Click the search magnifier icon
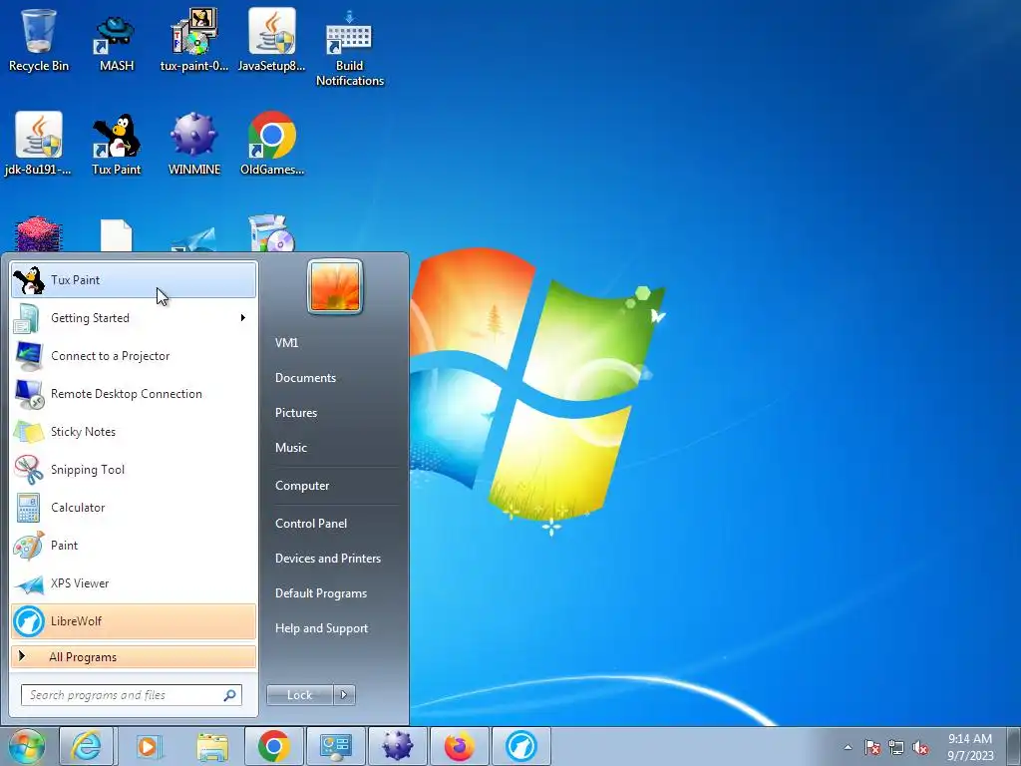The image size is (1021, 766). tap(230, 695)
